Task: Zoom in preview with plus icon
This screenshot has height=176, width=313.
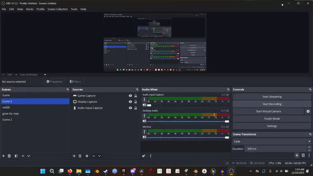Action: tap(16, 75)
